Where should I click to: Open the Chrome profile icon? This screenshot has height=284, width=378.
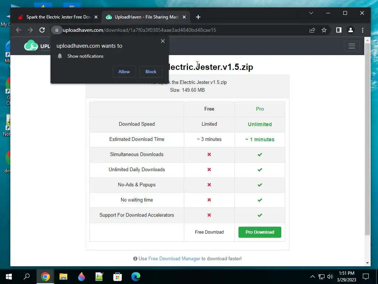[351, 30]
